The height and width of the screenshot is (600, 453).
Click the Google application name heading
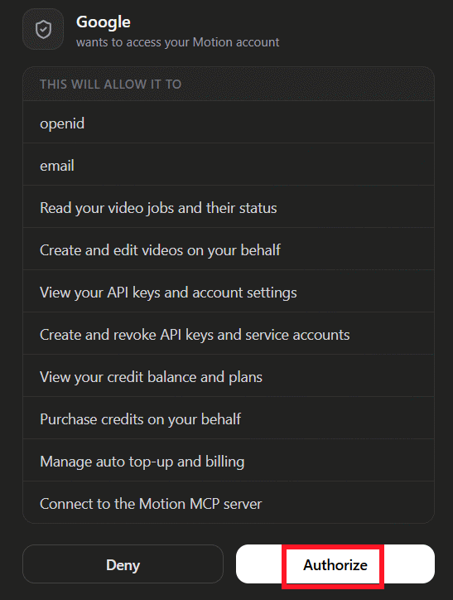[x=104, y=22]
